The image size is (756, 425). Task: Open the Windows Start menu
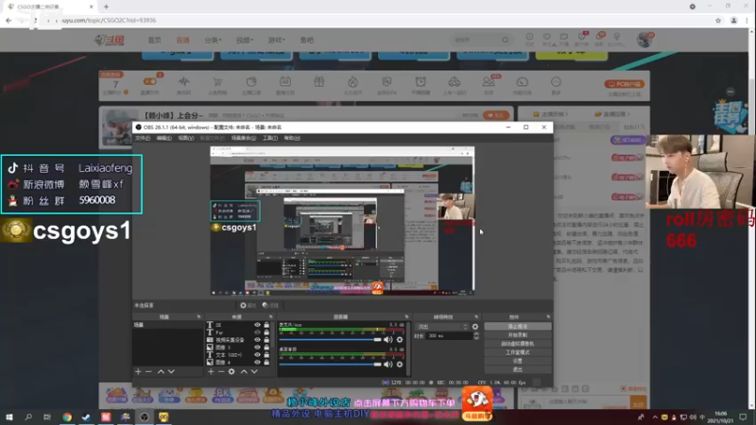[9, 417]
